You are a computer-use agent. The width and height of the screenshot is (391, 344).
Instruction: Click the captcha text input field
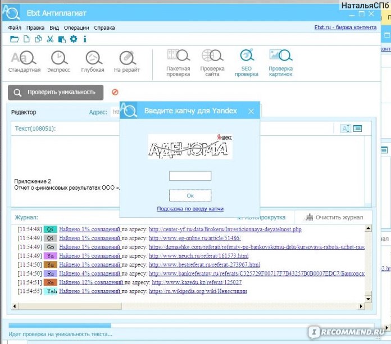pos(190,176)
